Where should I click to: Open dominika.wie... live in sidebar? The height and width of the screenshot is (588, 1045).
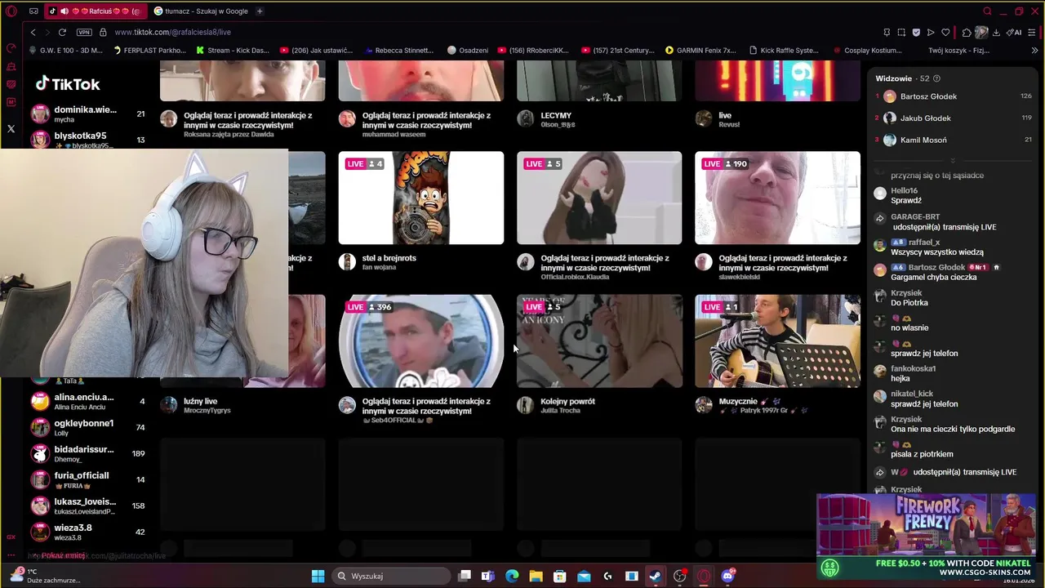[x=87, y=114]
